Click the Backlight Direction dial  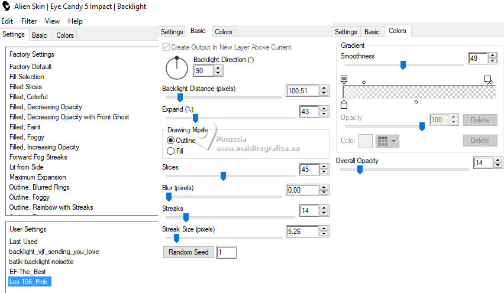176,68
